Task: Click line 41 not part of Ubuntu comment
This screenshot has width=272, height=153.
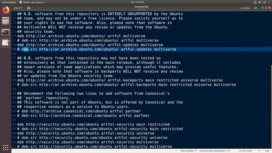Action: (100, 102)
